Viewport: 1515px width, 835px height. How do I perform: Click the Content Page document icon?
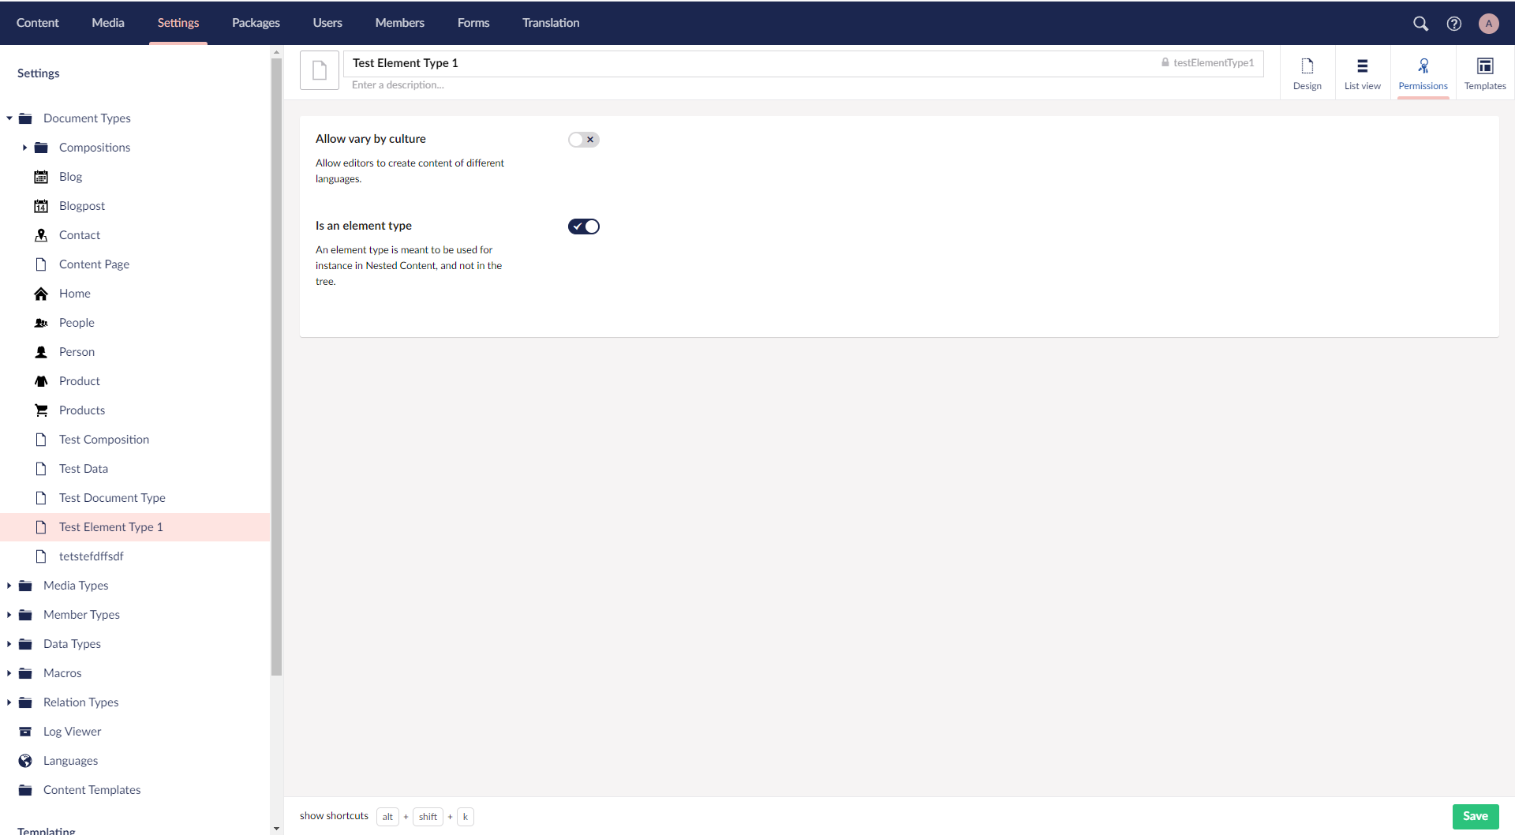tap(41, 264)
